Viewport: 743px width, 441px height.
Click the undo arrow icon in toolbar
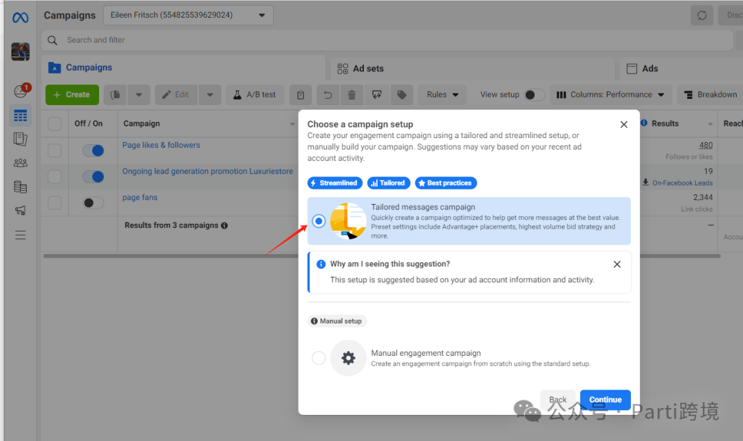pos(327,95)
